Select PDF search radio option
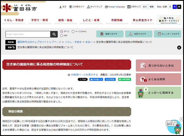The width and height of the screenshot is (184, 136). tap(62, 36)
